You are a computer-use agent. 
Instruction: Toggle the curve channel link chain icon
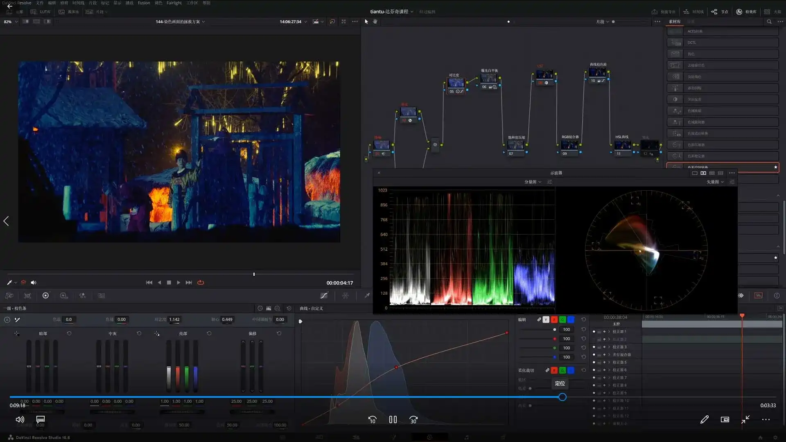(539, 320)
